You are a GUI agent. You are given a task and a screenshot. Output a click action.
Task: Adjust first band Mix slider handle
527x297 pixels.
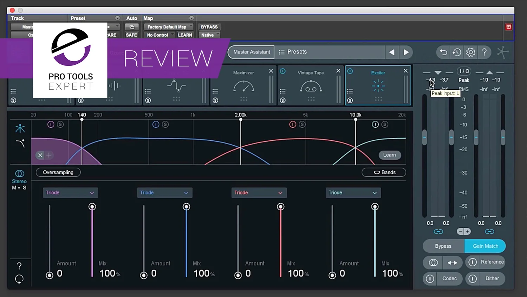click(92, 207)
